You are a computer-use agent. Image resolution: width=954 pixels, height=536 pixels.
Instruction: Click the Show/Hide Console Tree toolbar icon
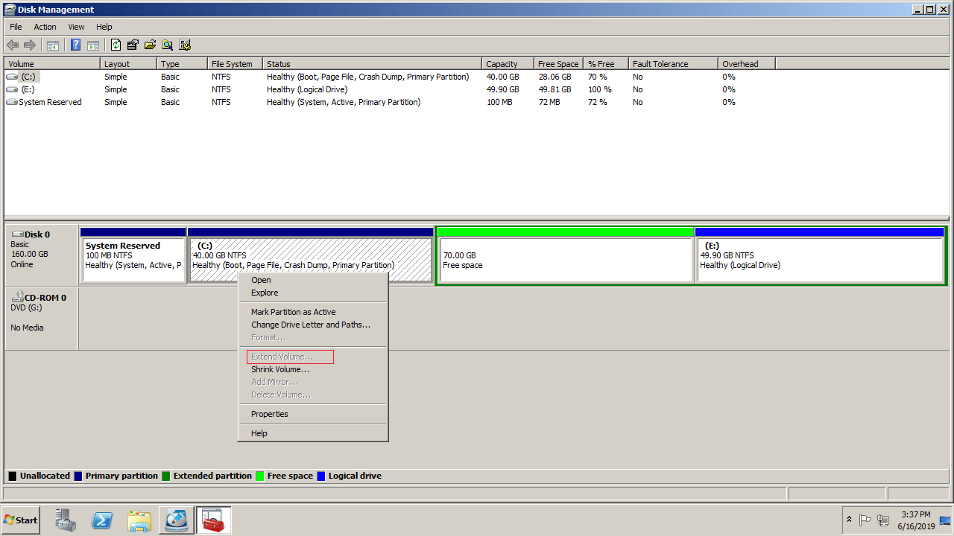[x=53, y=45]
